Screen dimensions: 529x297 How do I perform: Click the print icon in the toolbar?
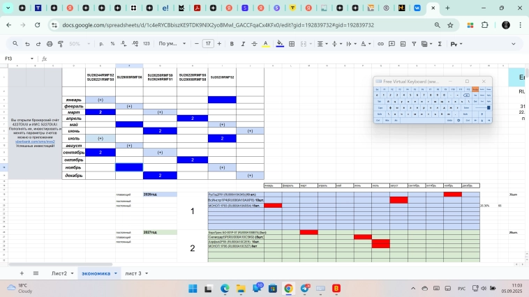(48, 43)
